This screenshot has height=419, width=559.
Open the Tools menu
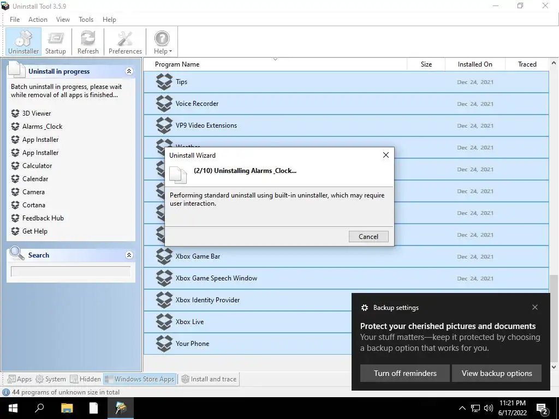[86, 20]
